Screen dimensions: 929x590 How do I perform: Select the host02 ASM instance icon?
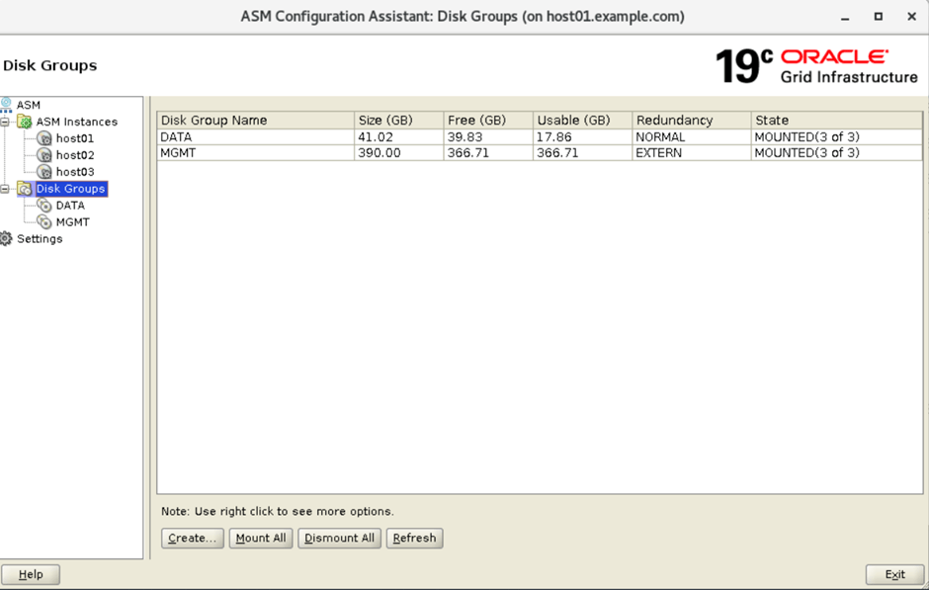pos(45,155)
